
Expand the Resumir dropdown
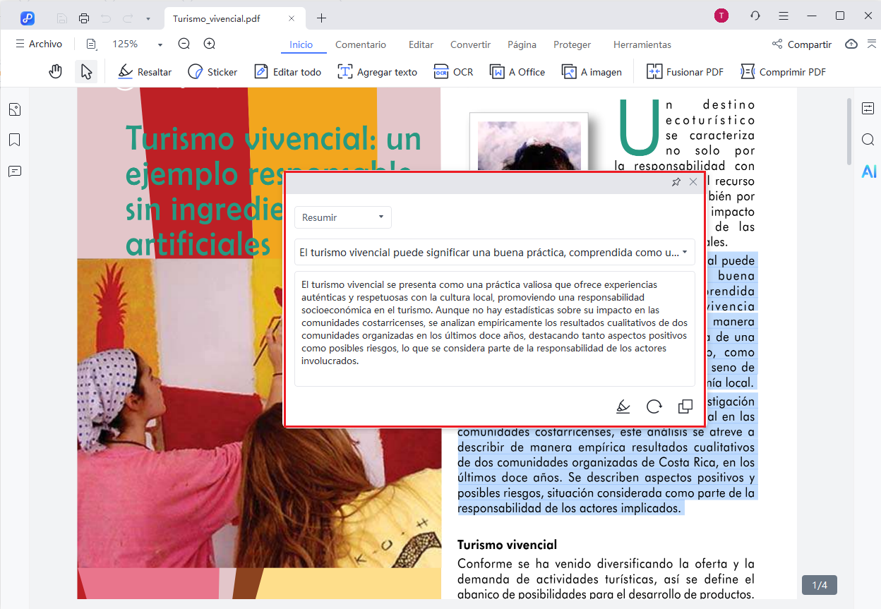(343, 217)
